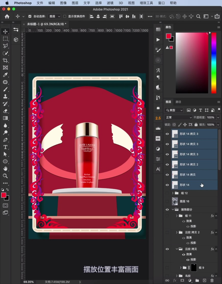Open the 填充 fill dropdown arrow
The height and width of the screenshot is (284, 222).
click(x=218, y=125)
